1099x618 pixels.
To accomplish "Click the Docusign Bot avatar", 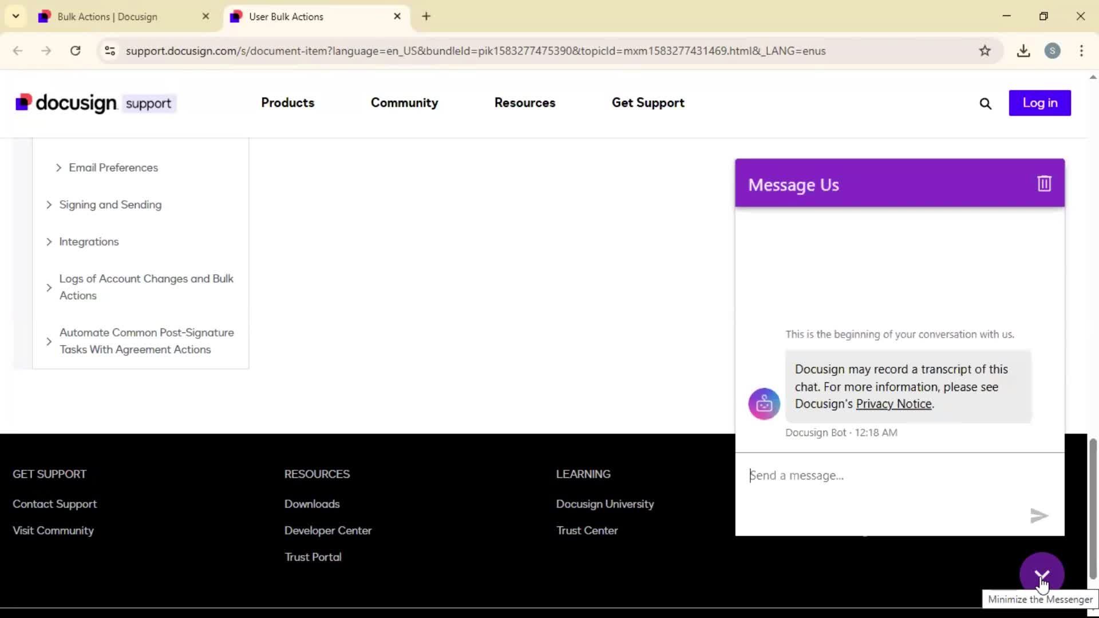I will 764,404.
